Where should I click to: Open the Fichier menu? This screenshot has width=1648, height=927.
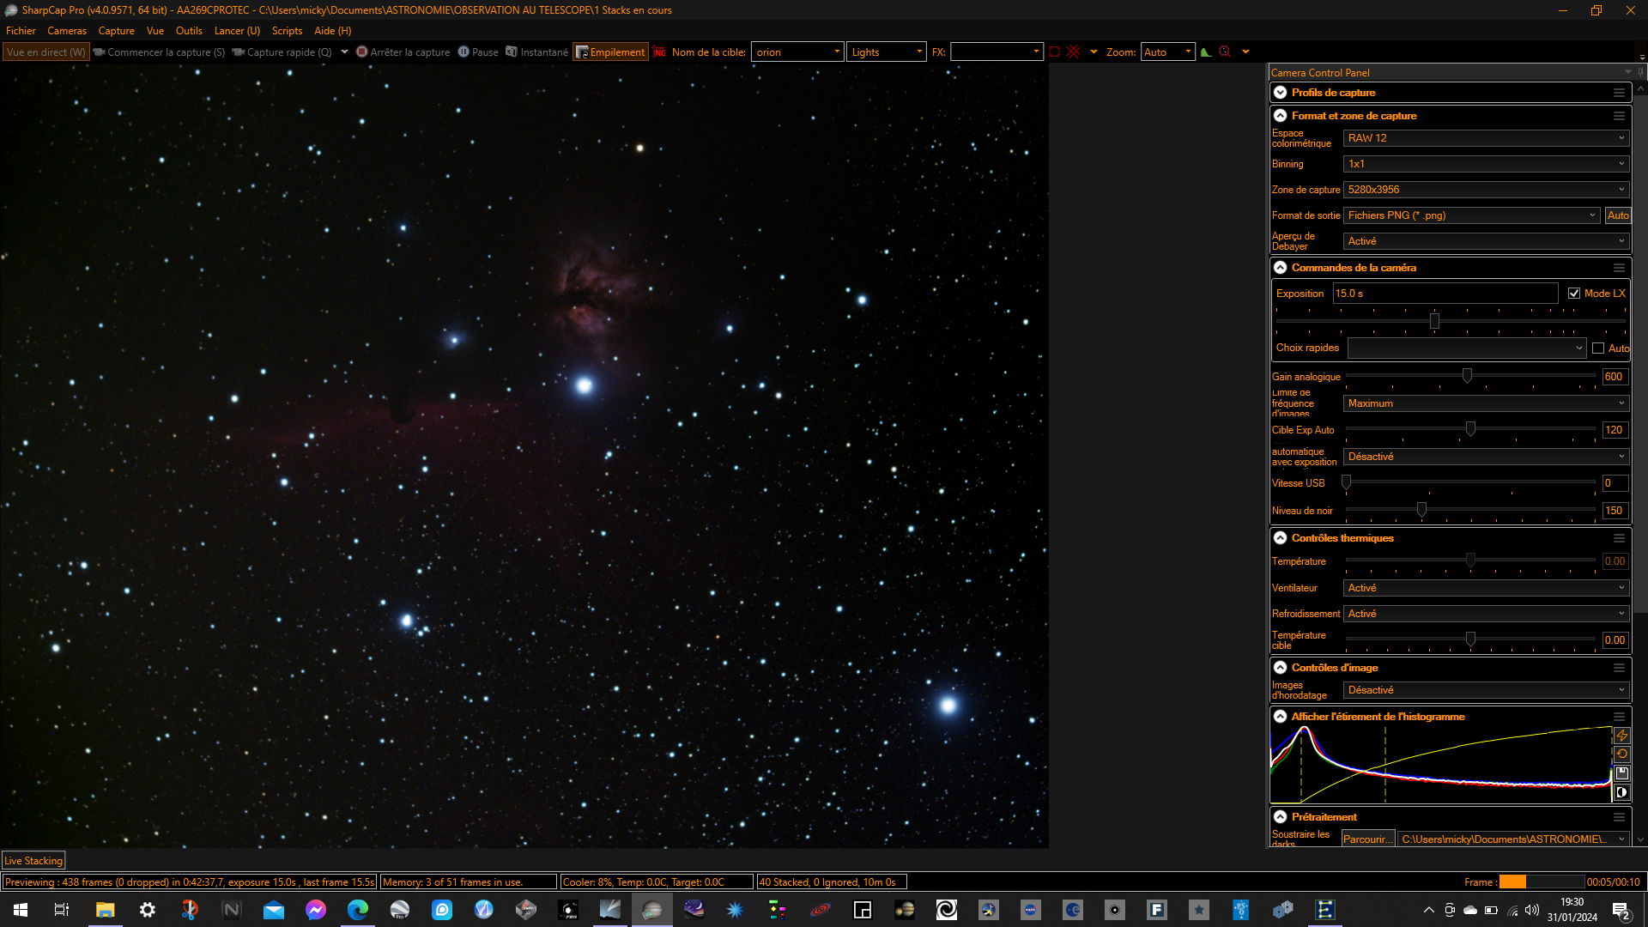tap(21, 31)
